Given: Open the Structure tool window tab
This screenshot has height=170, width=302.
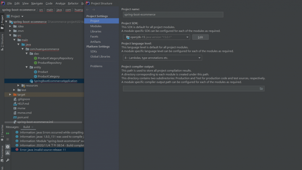Looking at the screenshot, I should click(x=2, y=42).
